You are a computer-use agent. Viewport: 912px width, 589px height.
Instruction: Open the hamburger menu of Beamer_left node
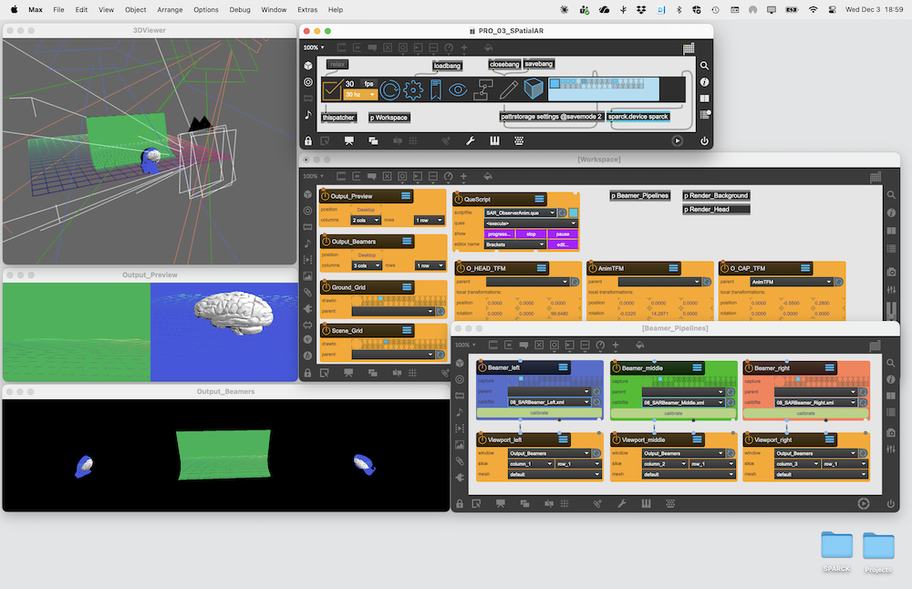pos(563,367)
